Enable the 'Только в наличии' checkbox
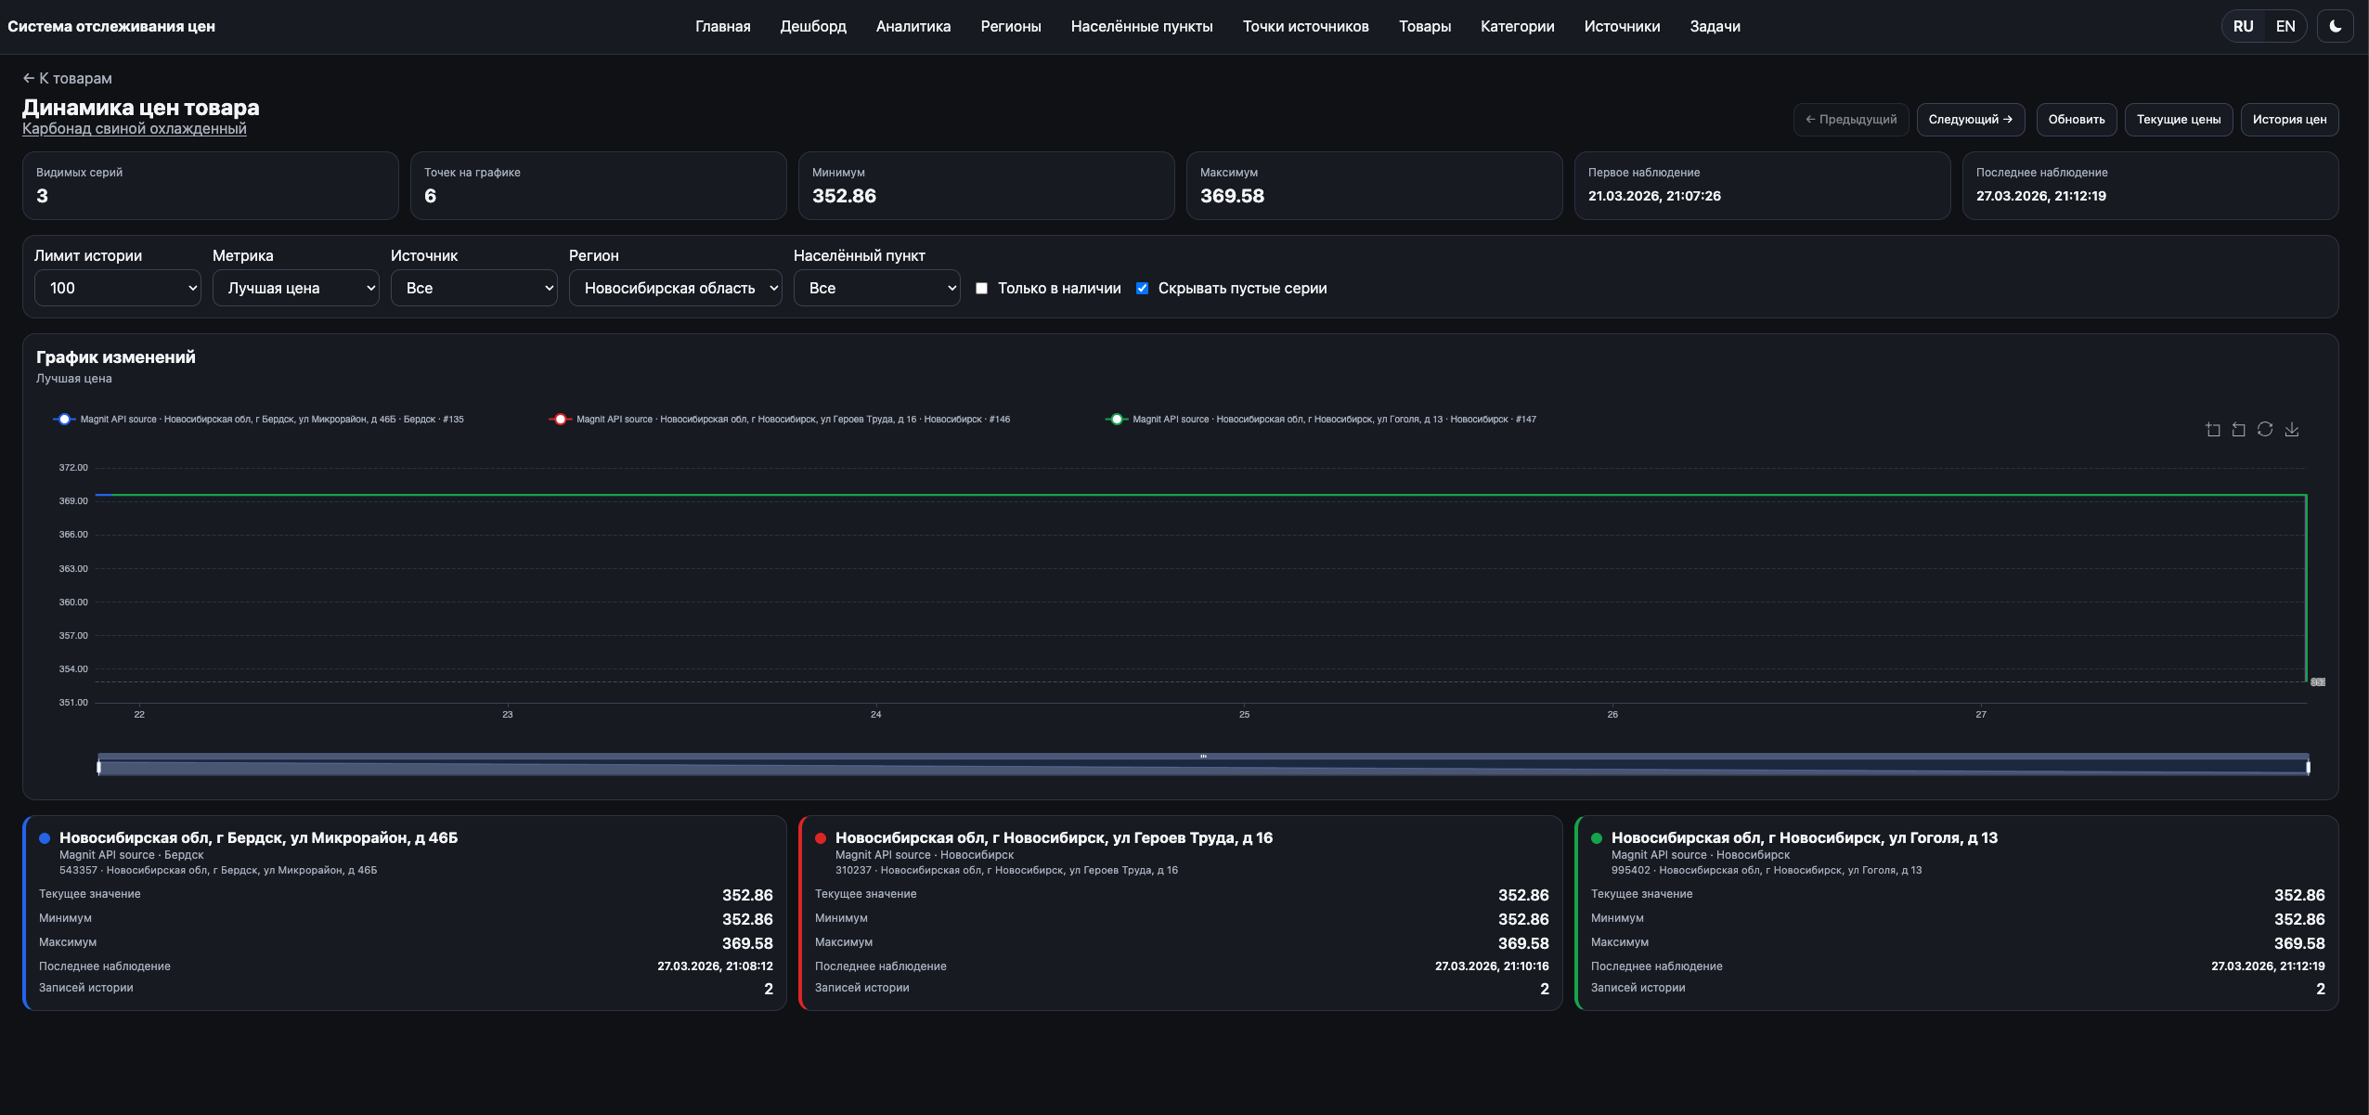 pos(981,289)
